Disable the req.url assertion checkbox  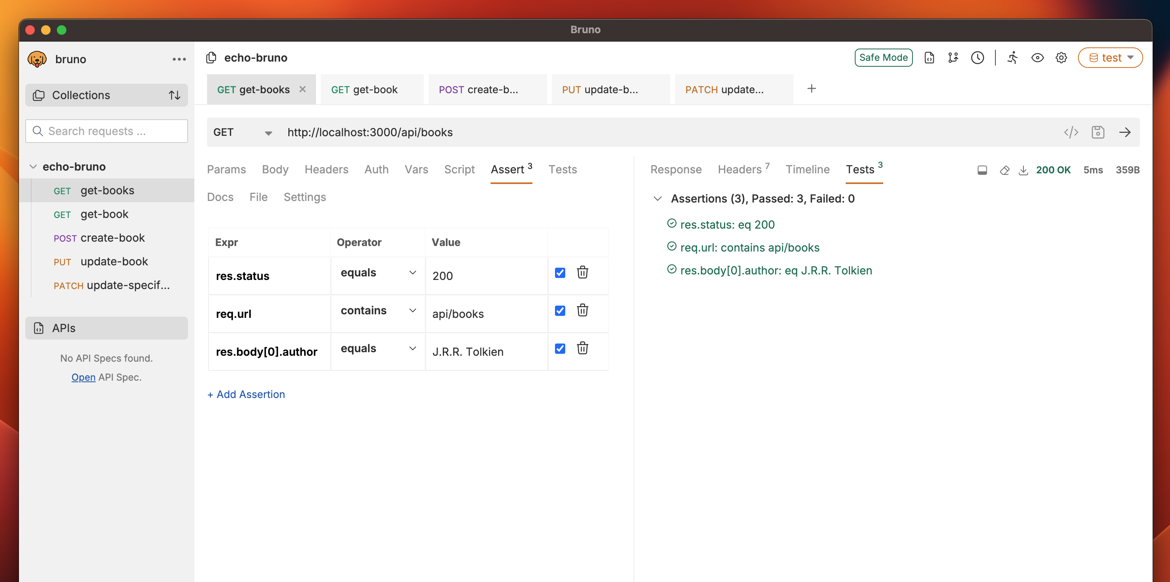560,310
